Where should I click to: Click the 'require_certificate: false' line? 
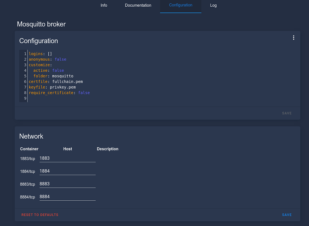click(x=59, y=93)
